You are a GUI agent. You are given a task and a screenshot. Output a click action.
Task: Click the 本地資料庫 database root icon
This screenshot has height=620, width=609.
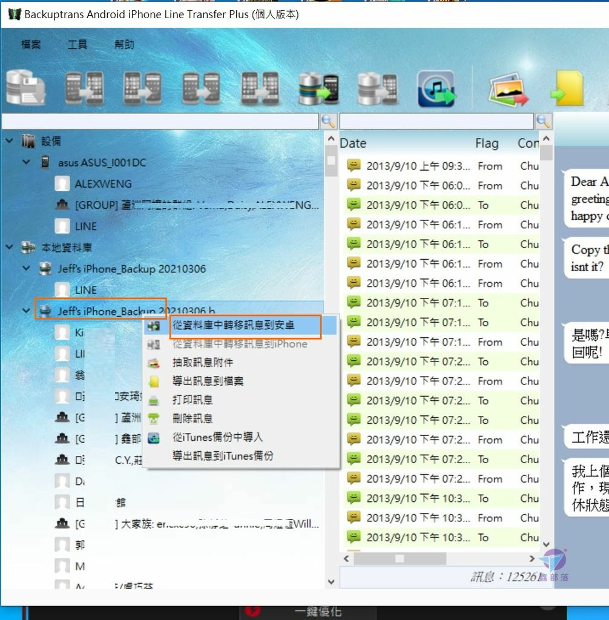[28, 247]
